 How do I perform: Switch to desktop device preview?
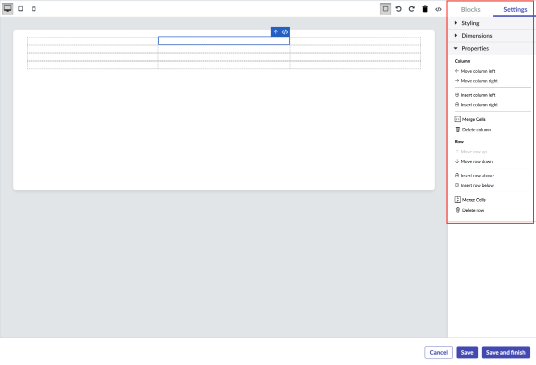click(x=7, y=9)
